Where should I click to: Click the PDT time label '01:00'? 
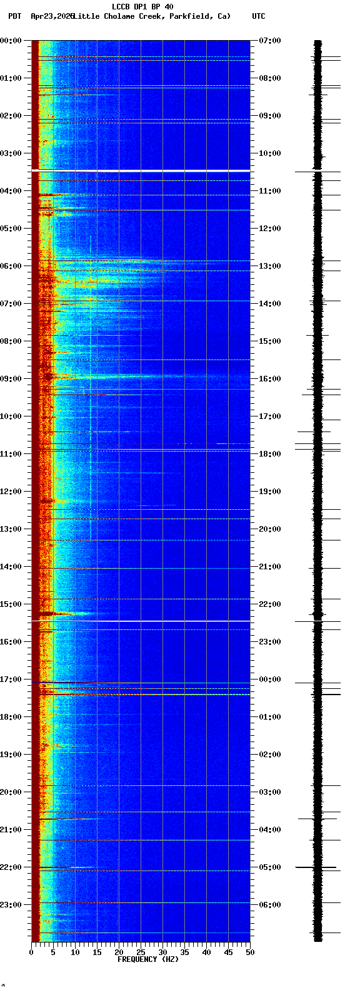pos(11,78)
